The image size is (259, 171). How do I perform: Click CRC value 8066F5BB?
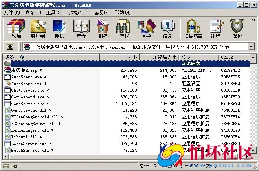(x=230, y=90)
